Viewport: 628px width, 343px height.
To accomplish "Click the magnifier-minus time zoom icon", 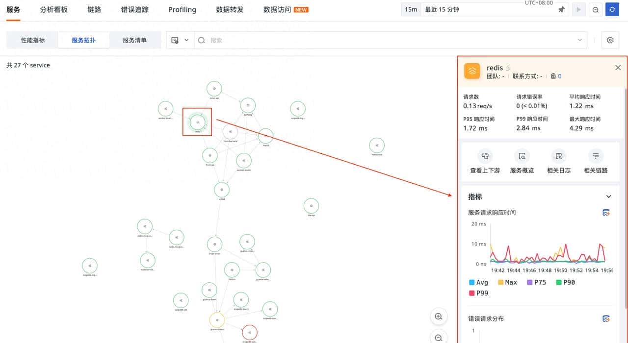I will (x=596, y=9).
